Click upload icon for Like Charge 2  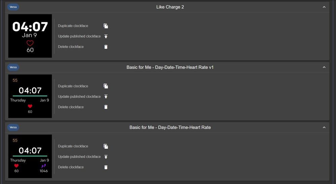click(106, 36)
